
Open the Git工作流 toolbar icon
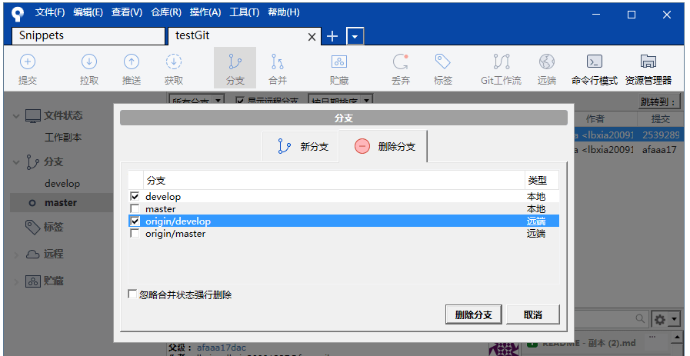pos(502,62)
